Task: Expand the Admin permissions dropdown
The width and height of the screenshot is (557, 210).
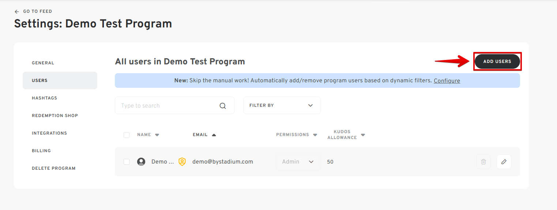Action: (x=298, y=162)
